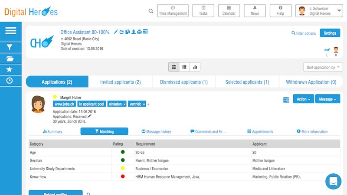Open the Message history tab
This screenshot has height=195, width=347.
156,132
